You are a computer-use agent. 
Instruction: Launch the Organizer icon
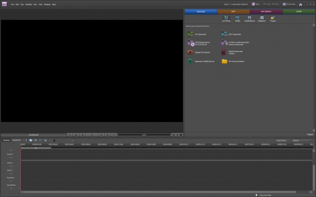tap(262, 19)
